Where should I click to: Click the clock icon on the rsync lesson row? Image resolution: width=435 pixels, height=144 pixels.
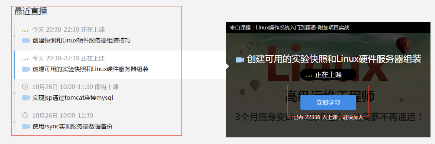25,115
